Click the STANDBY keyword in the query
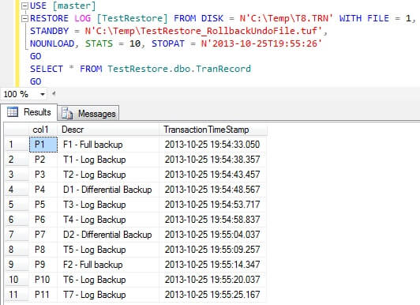The width and height of the screenshot is (420, 305). pos(50,31)
